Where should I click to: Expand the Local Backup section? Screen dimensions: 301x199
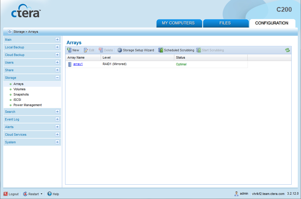(57, 47)
